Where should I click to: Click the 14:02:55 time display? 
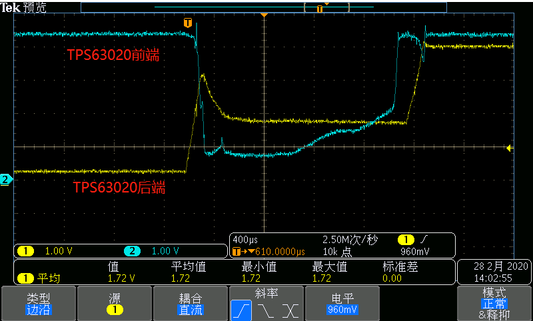[x=493, y=278]
